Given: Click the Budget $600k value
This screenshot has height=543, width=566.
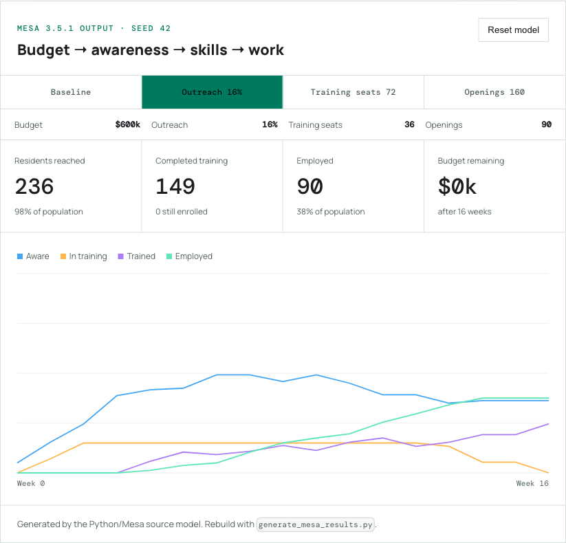Looking at the screenshot, I should coord(127,124).
